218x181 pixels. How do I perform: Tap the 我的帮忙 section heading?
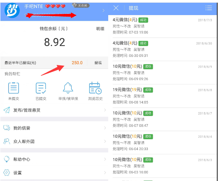coord(12,74)
